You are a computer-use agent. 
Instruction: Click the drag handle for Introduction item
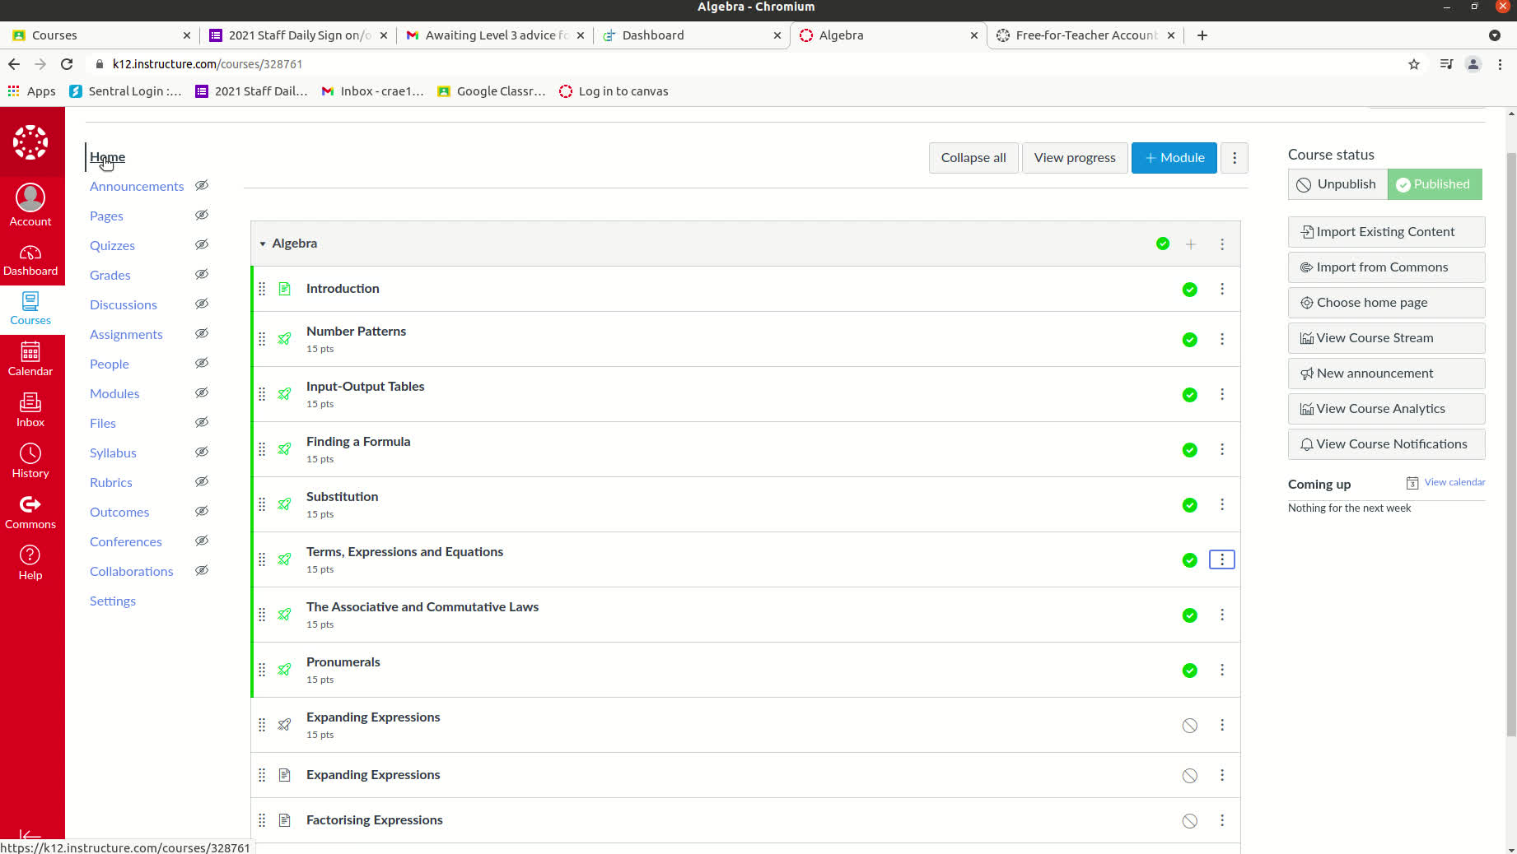pyautogui.click(x=262, y=289)
